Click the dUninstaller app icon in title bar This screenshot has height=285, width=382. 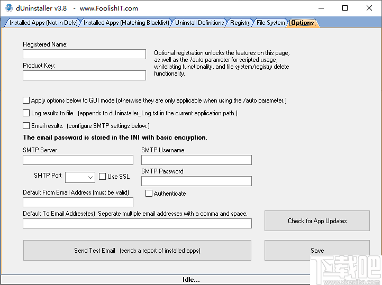pyautogui.click(x=9, y=8)
